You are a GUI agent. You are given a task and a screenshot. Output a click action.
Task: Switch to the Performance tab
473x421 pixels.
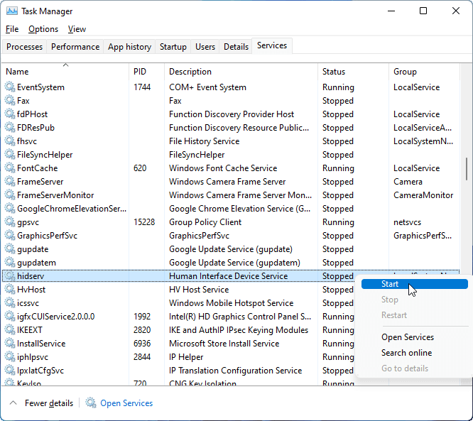click(75, 47)
